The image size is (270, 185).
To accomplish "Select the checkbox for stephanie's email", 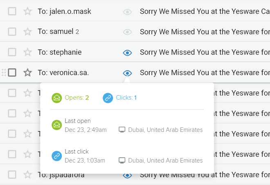I will click(12, 52).
